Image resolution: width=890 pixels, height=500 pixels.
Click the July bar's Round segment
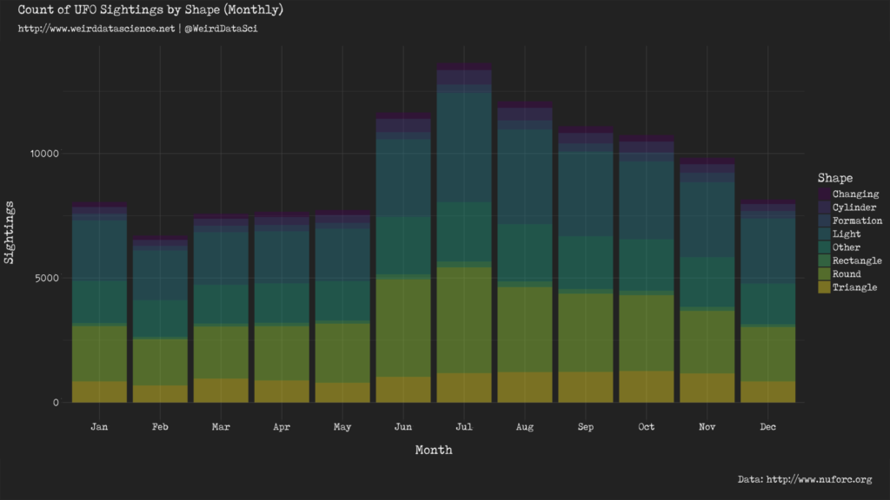point(464,320)
